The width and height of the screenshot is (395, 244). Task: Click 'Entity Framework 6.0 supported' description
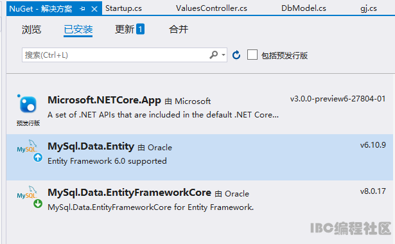pyautogui.click(x=107, y=161)
